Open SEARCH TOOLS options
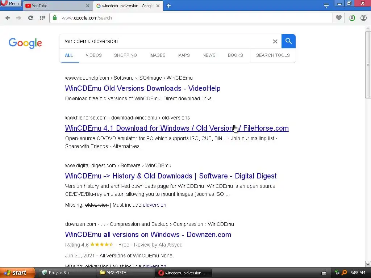The height and width of the screenshot is (278, 371). point(273,55)
